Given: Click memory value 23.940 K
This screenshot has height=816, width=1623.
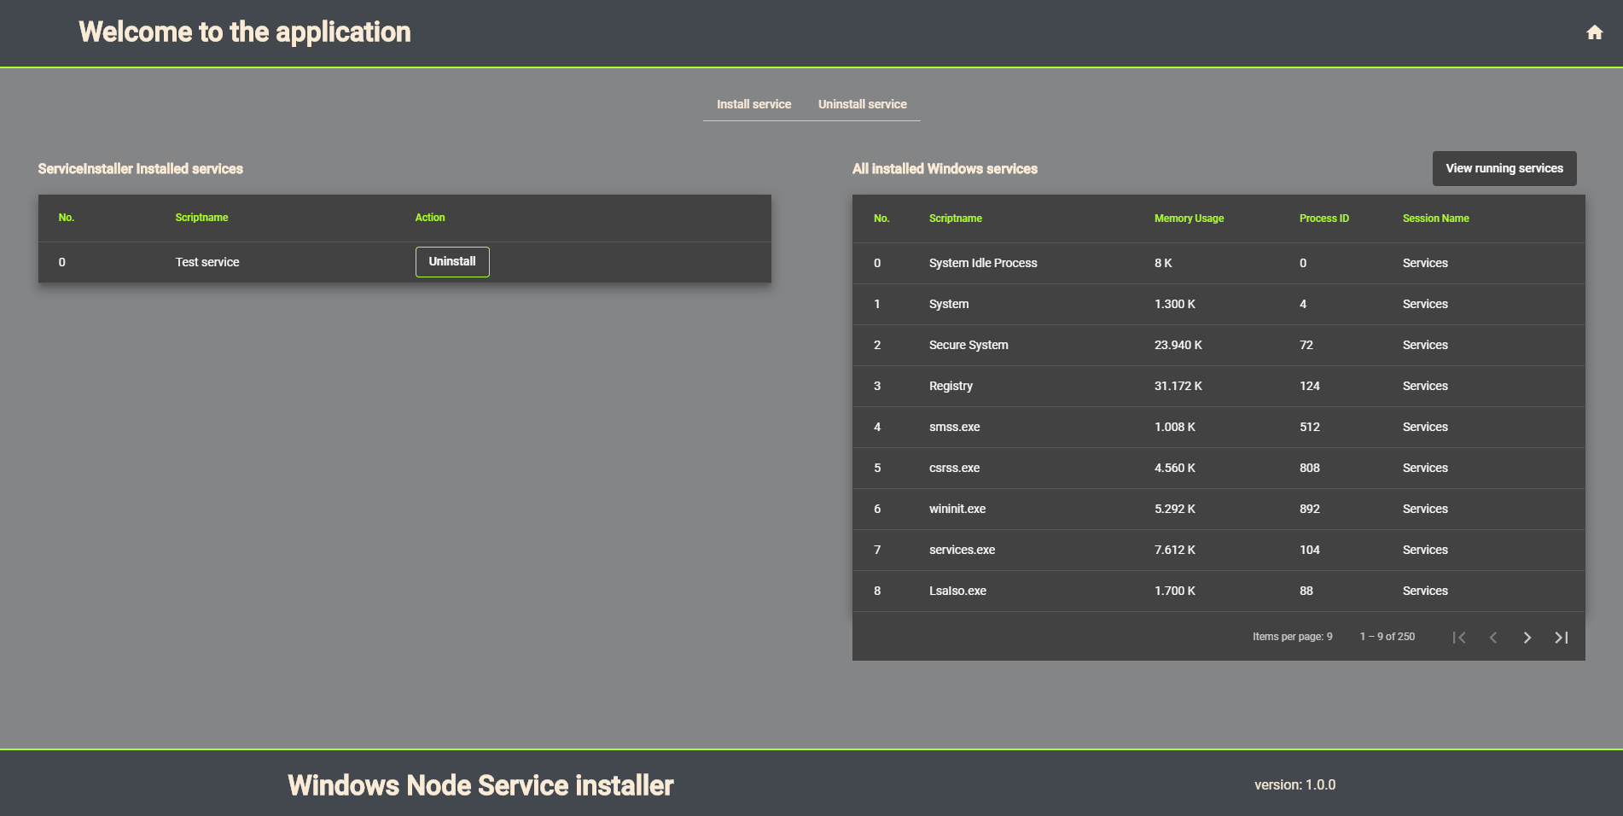Looking at the screenshot, I should tap(1178, 345).
